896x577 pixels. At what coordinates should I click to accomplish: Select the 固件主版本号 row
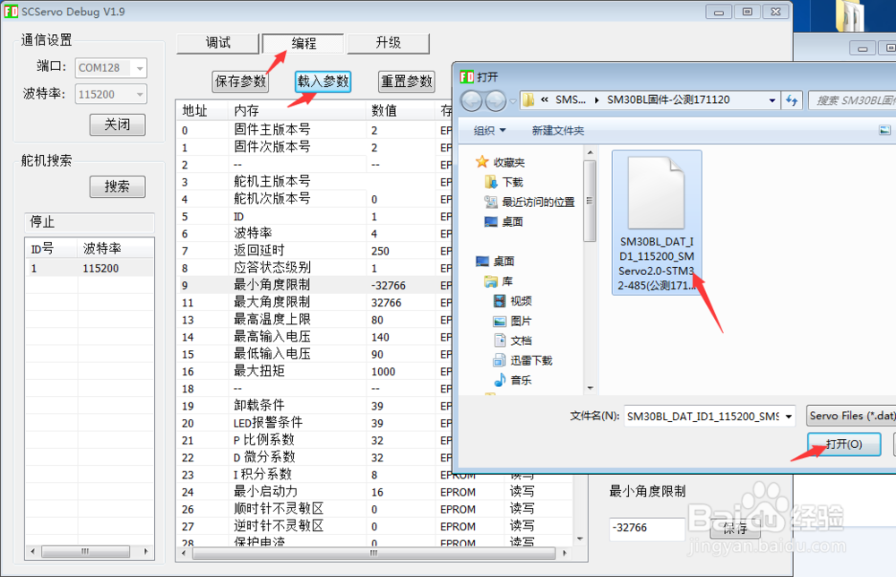(314, 130)
